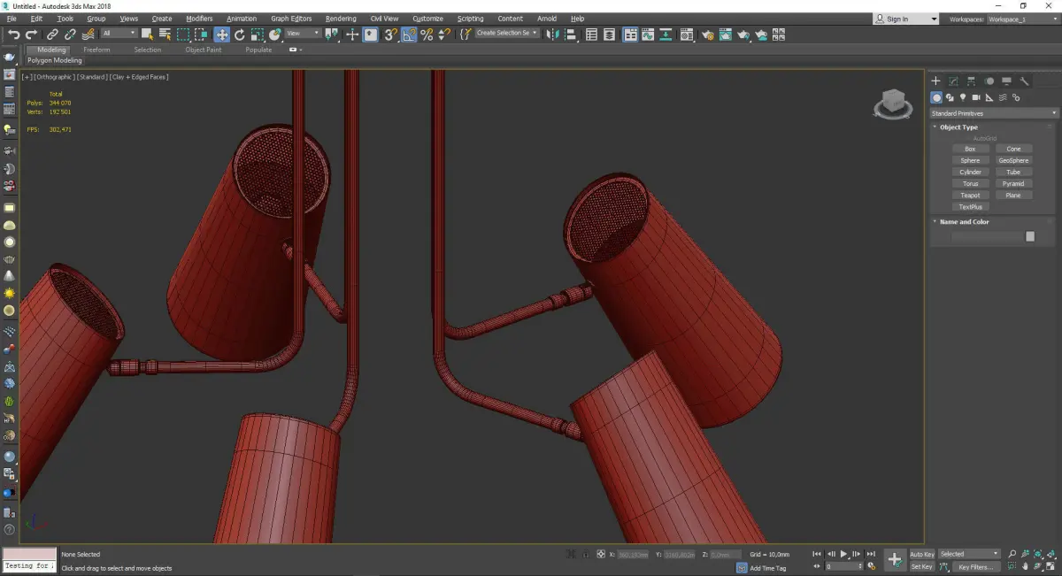Screen dimensions: 1062x576
Task: Toggle the selection lock icon in status bar
Action: pos(585,554)
